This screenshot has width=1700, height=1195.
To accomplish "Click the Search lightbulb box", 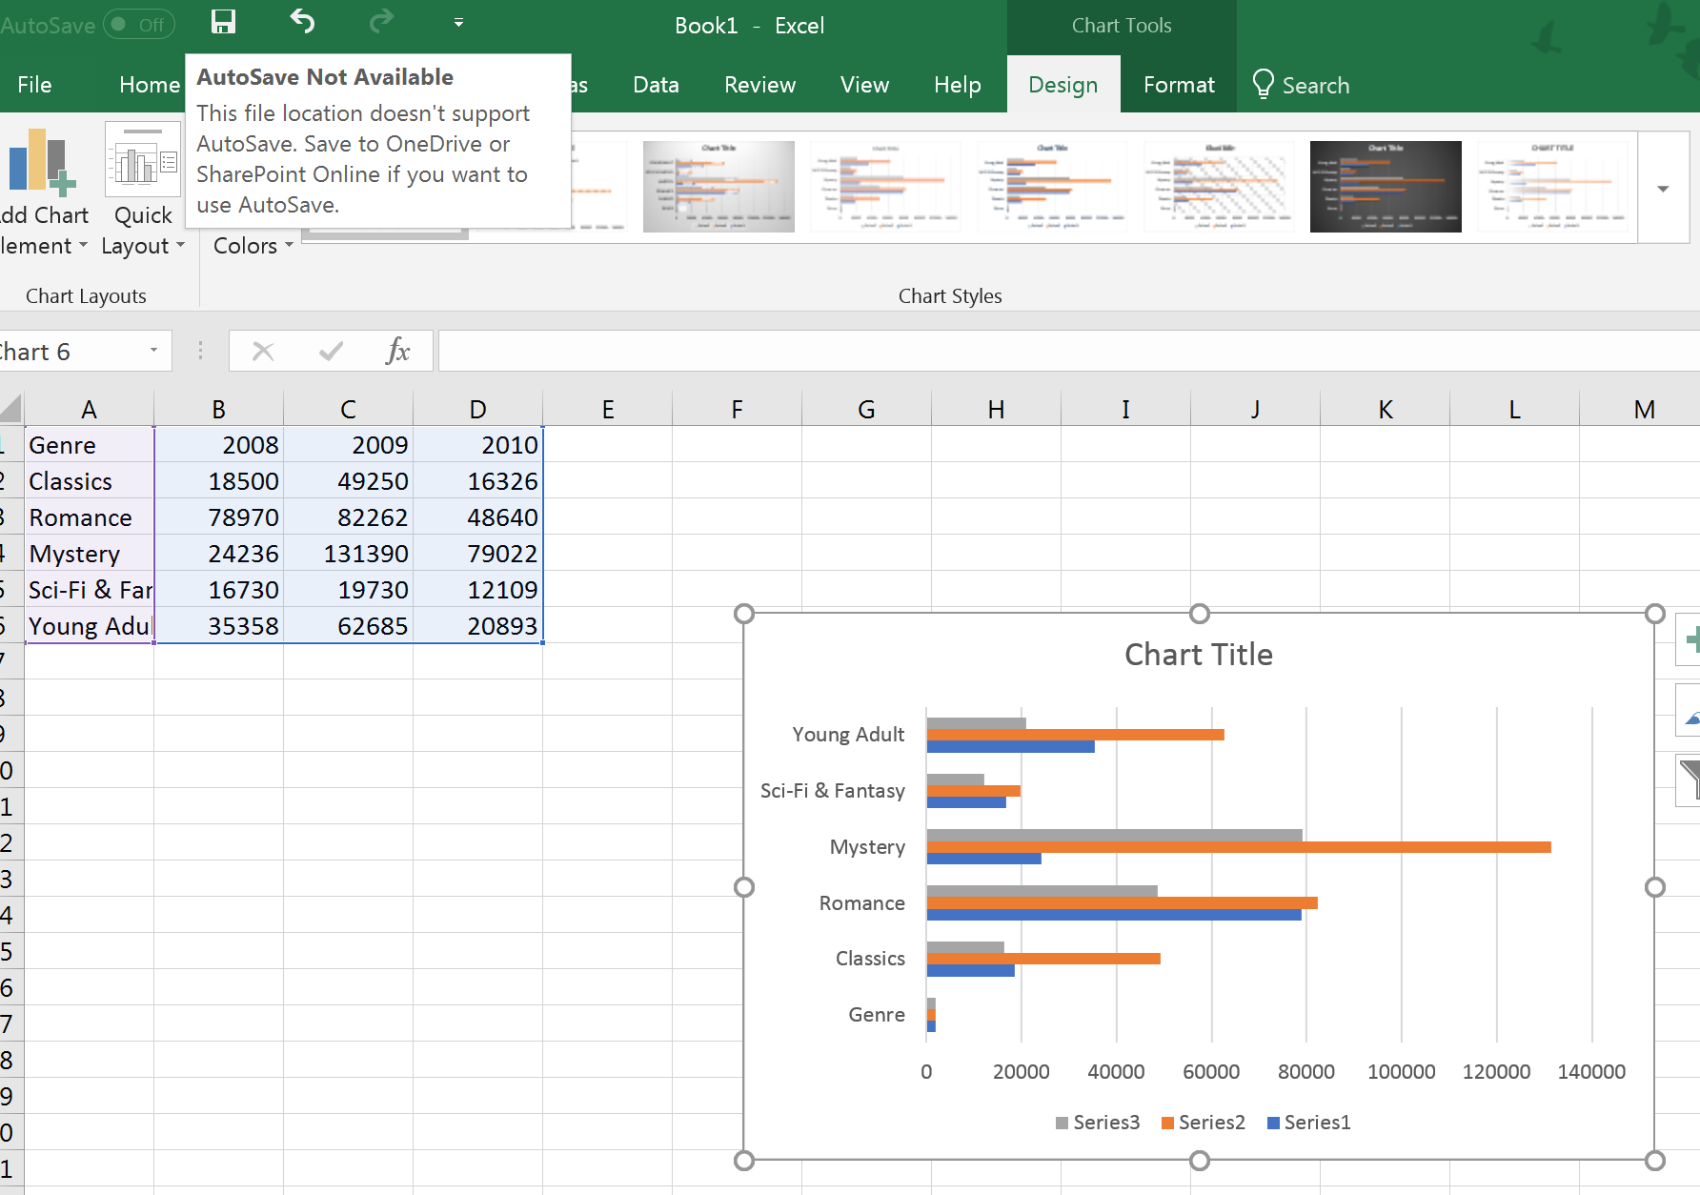I will (1301, 85).
